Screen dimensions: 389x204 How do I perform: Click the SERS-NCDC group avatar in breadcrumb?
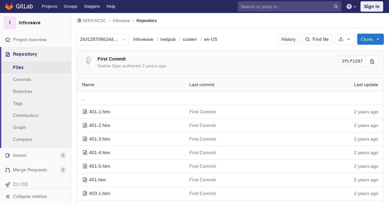(79, 21)
